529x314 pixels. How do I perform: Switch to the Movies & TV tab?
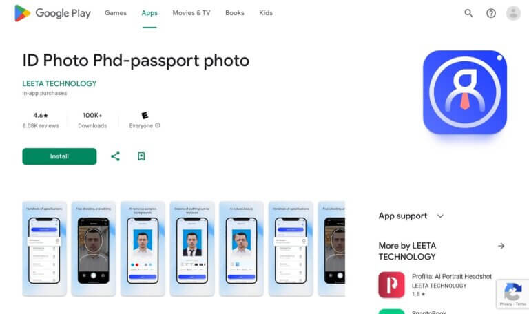point(191,13)
